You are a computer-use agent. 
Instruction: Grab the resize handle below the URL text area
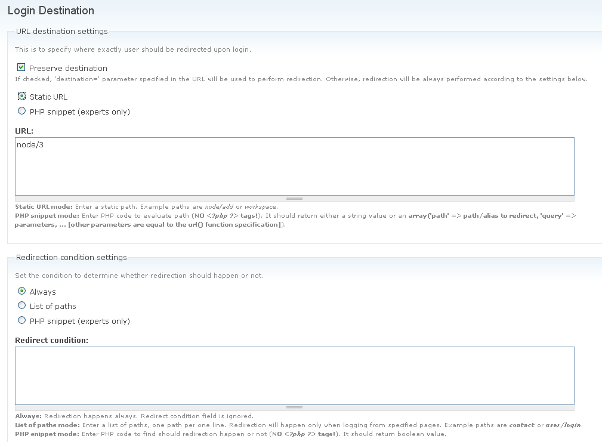[294, 198]
